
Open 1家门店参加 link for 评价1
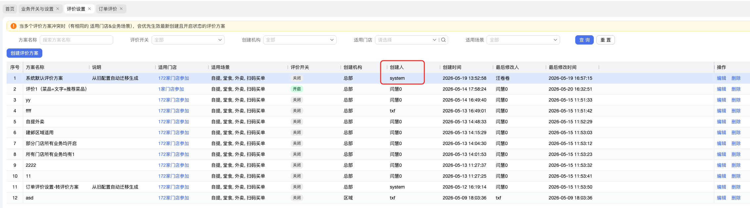pyautogui.click(x=171, y=89)
